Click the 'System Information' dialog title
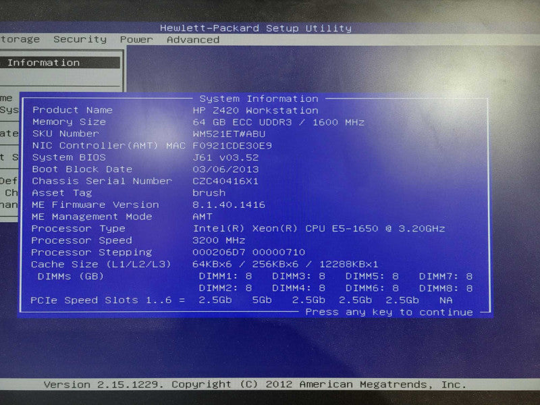The height and width of the screenshot is (405, 540). tap(259, 99)
